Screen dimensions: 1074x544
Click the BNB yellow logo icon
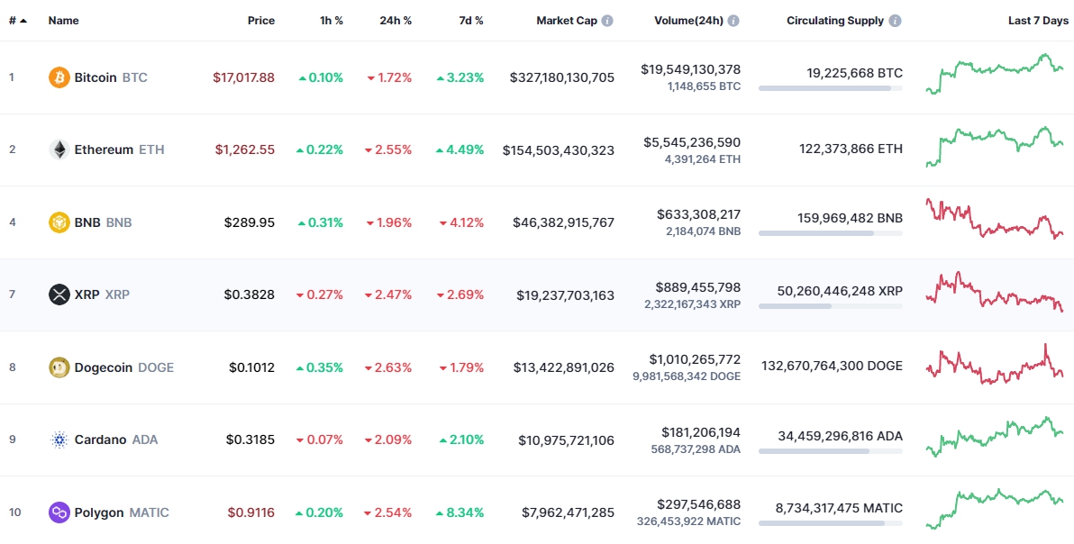tap(59, 222)
